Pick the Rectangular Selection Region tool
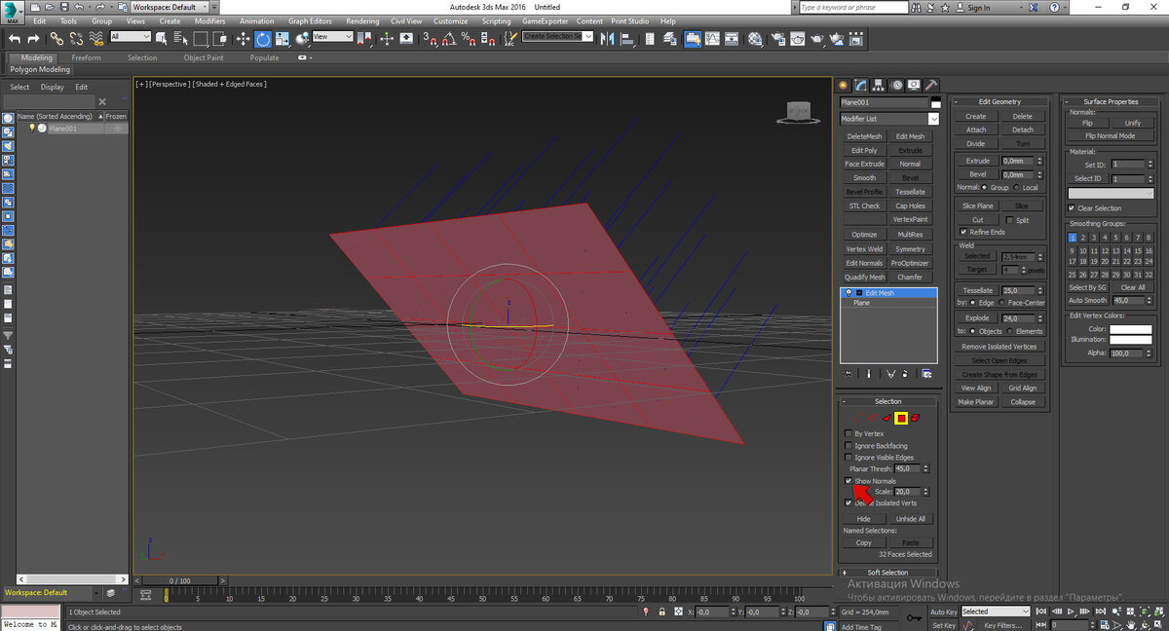Screen dimensions: 1169x631 [201, 39]
